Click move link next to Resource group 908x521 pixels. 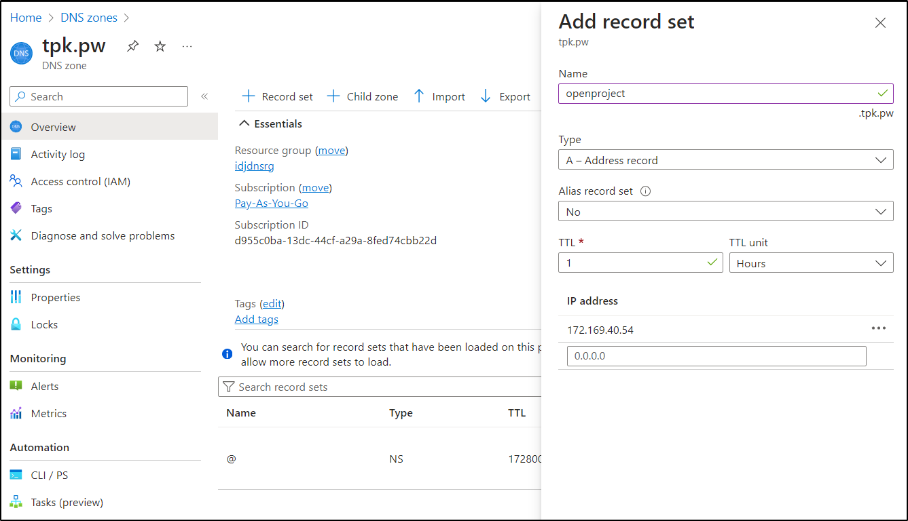[331, 150]
